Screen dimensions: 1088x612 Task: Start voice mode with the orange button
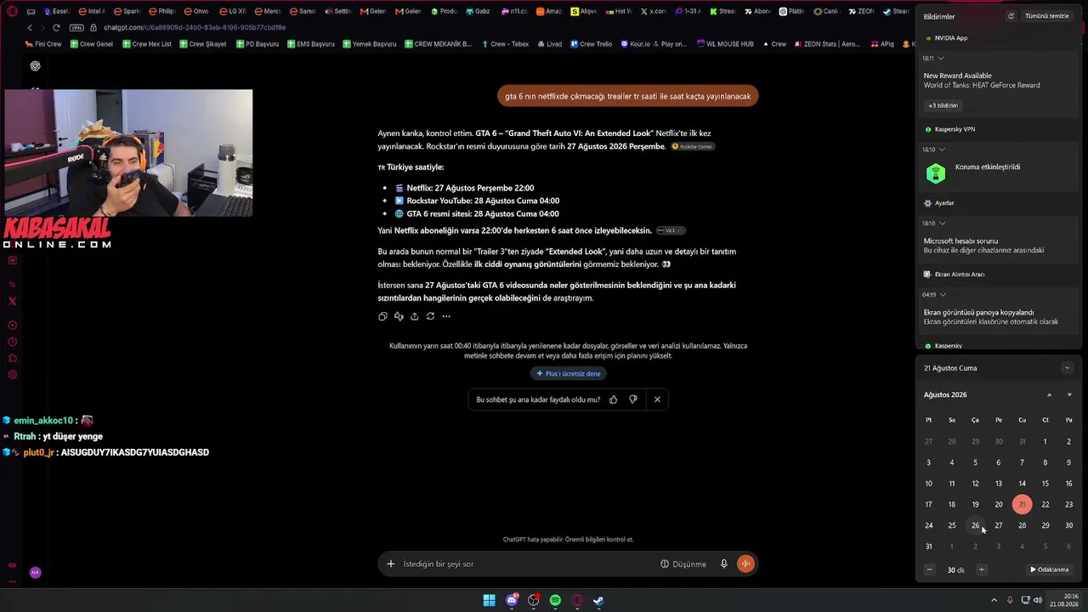(x=745, y=564)
